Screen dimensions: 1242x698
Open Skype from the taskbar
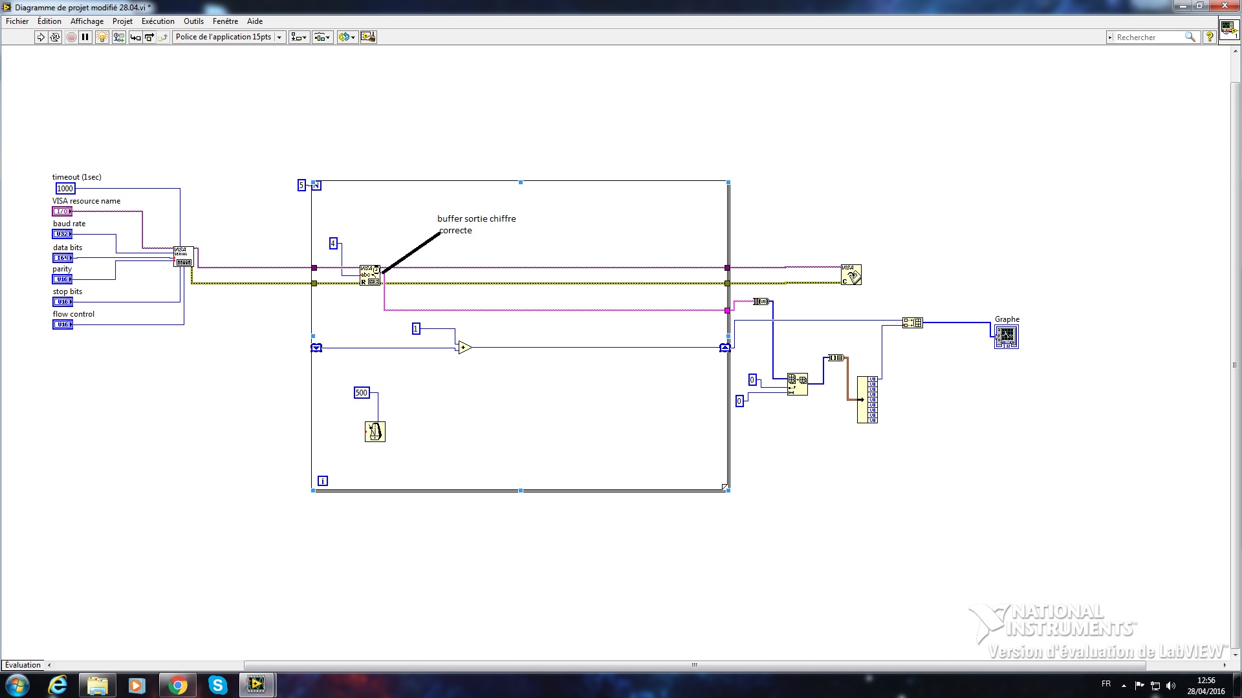[217, 684]
